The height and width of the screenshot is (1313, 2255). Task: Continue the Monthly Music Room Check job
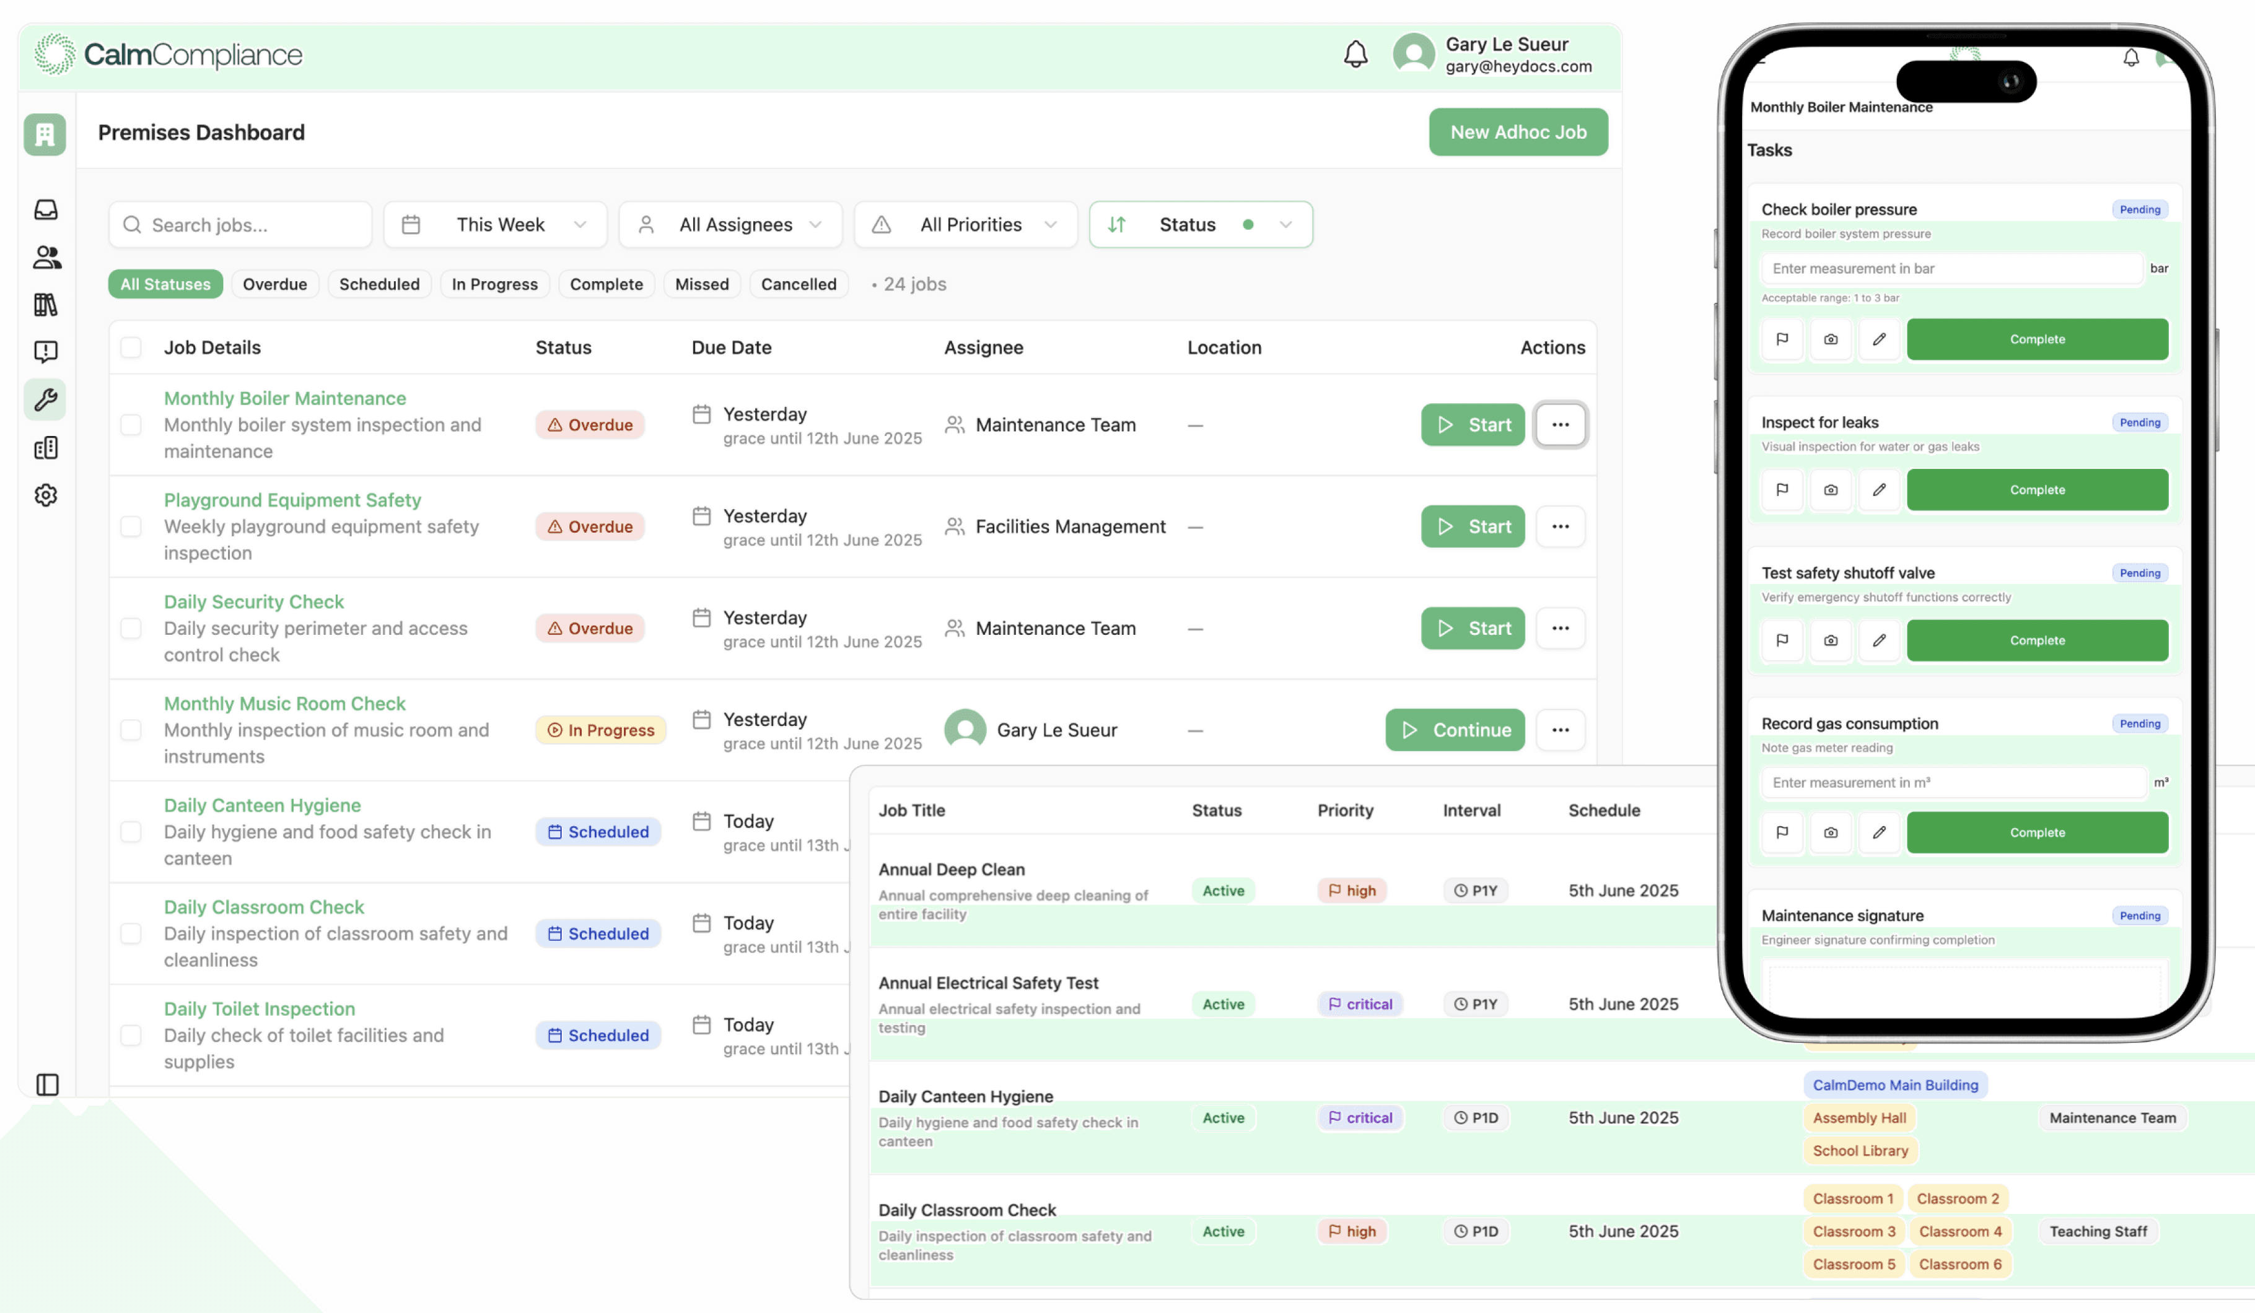(1454, 730)
